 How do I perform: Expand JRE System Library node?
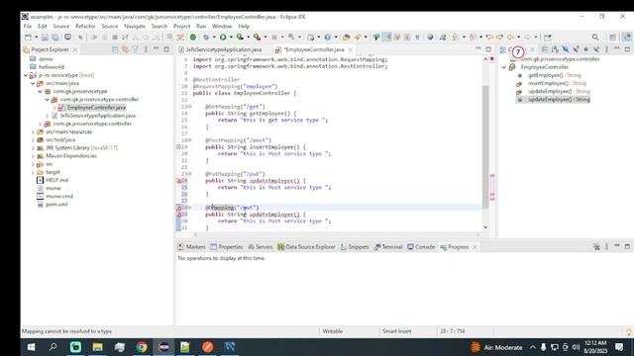(x=33, y=147)
